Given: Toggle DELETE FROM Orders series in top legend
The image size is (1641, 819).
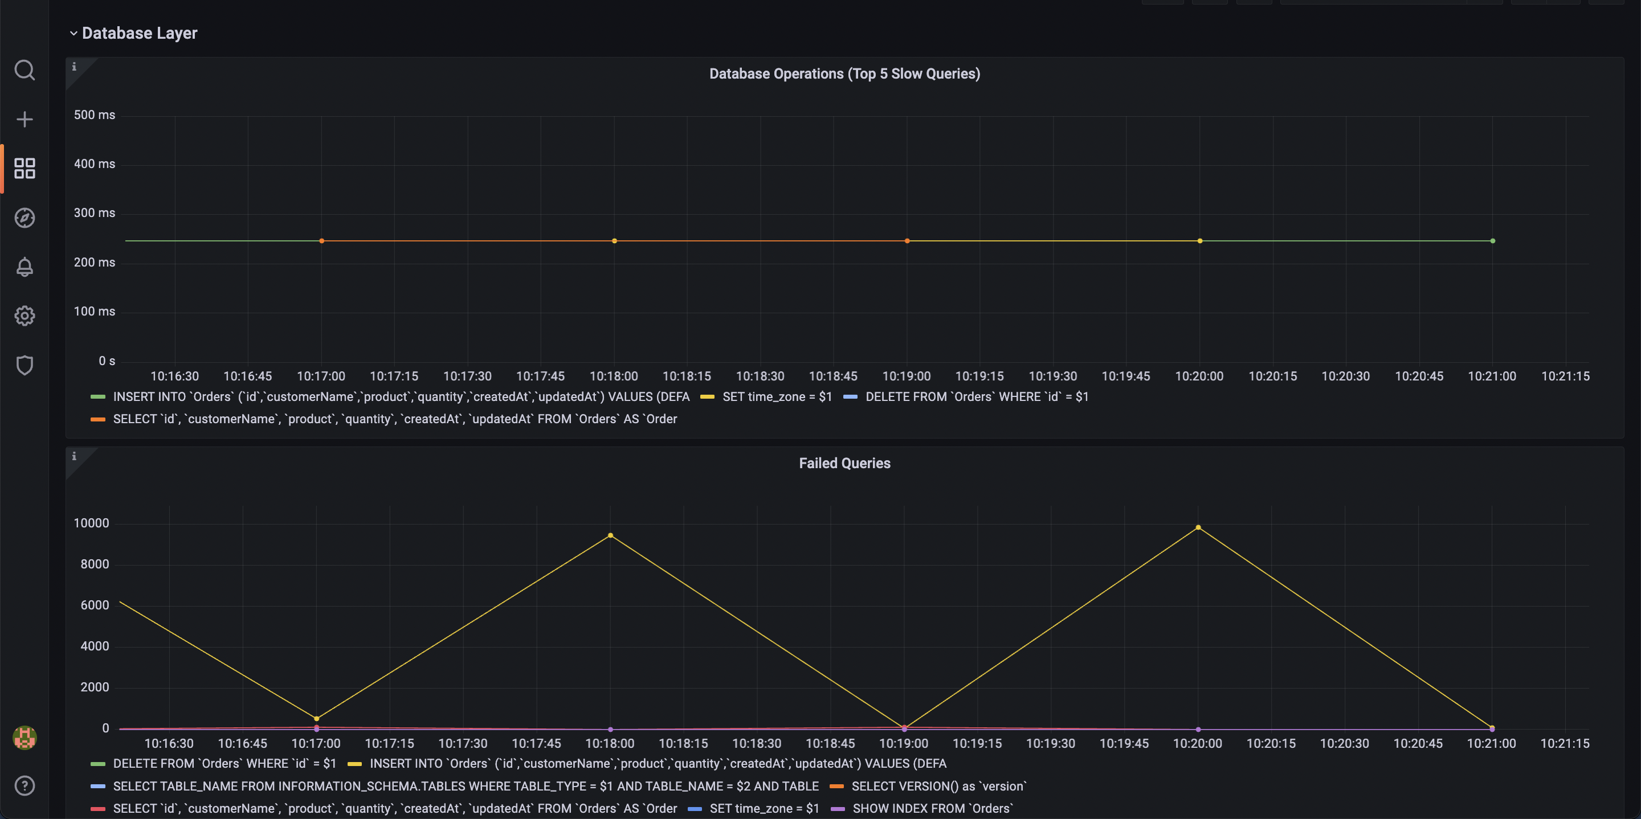Looking at the screenshot, I should click(976, 397).
